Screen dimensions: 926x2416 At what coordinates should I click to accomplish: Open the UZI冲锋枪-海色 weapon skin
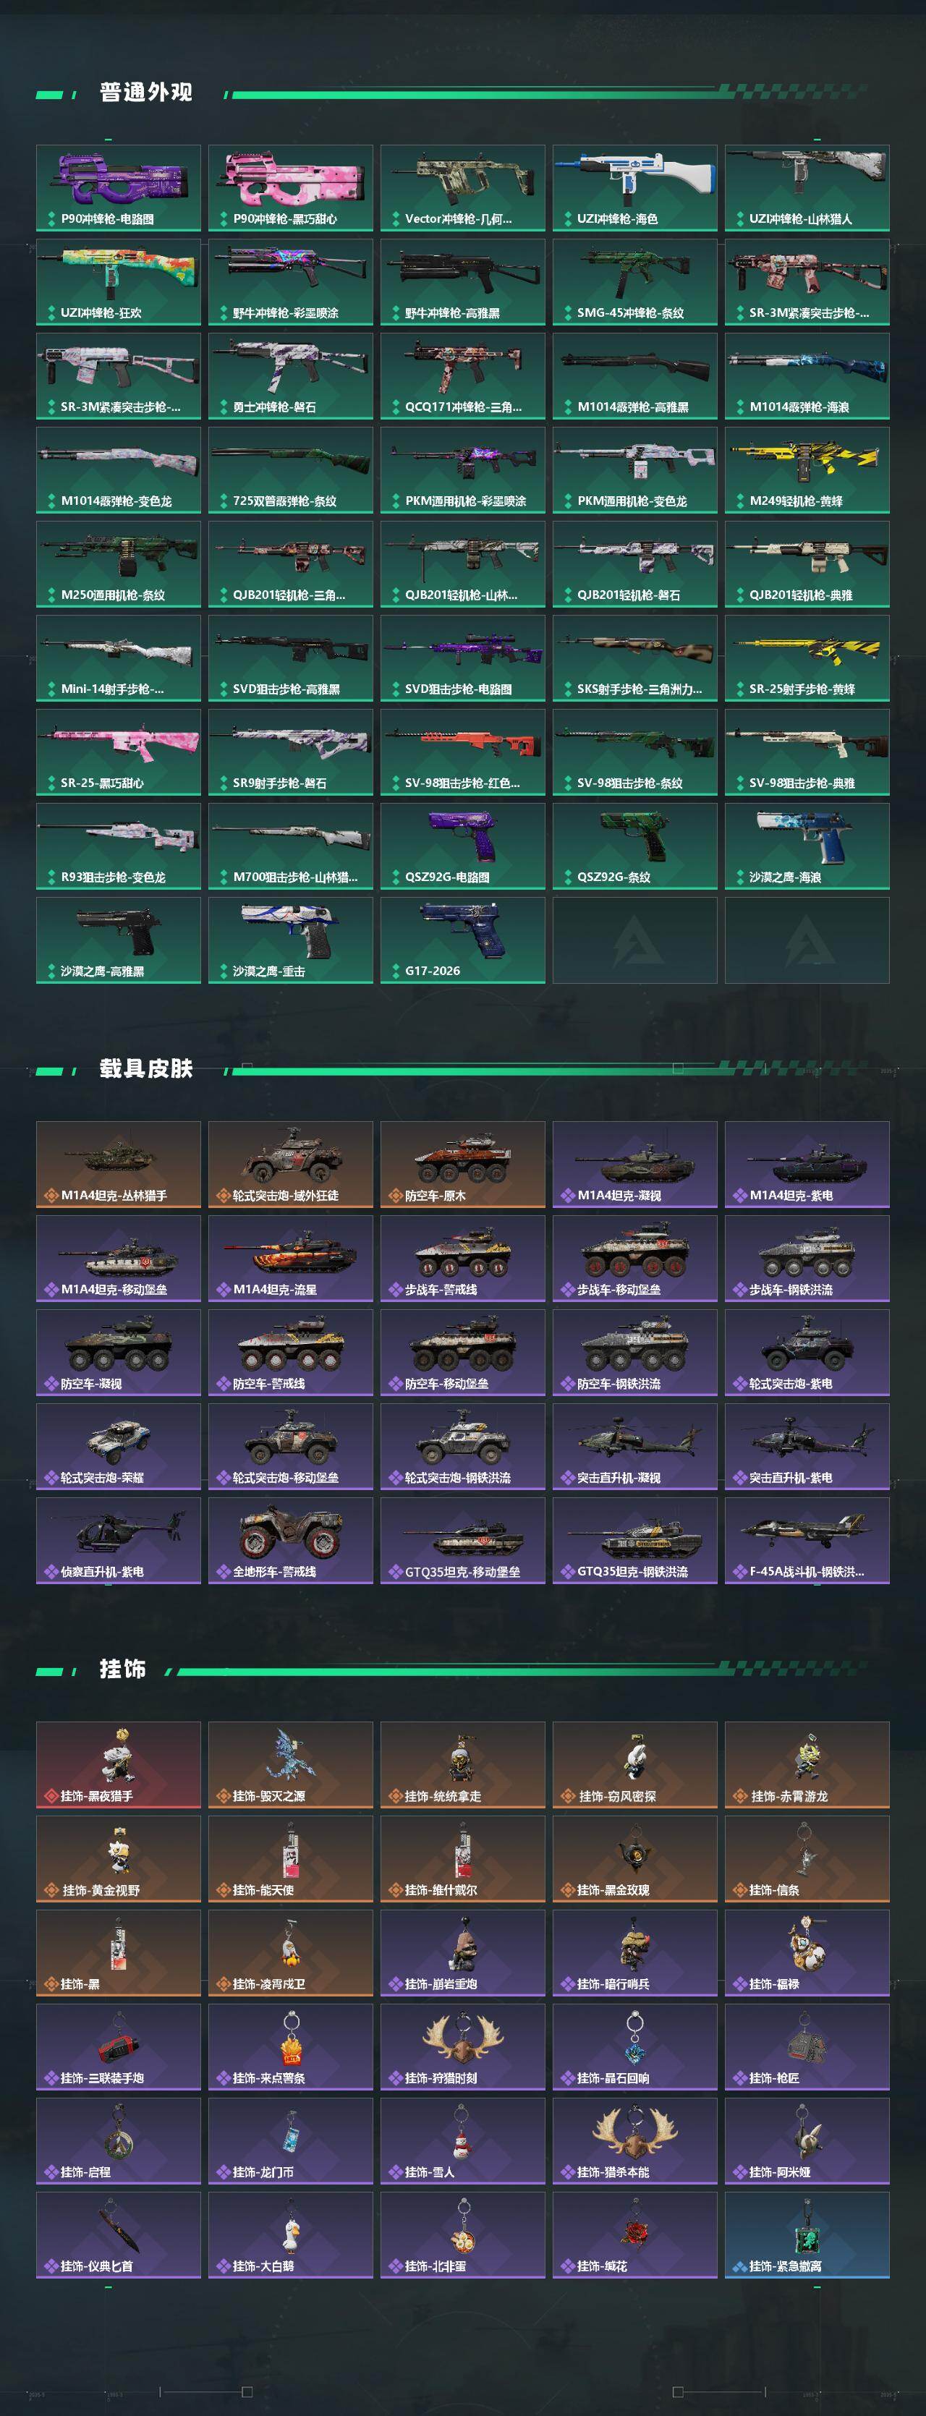(634, 187)
